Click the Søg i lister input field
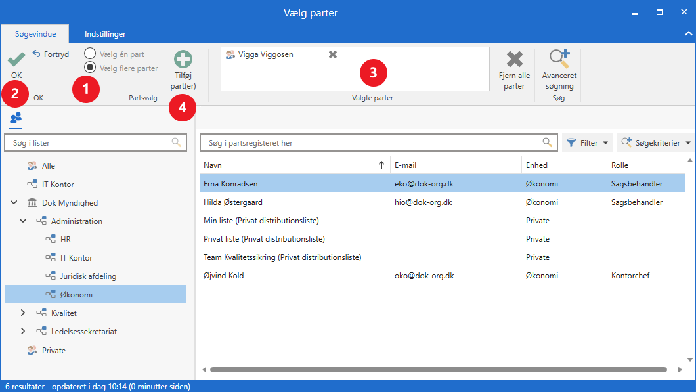The image size is (696, 392). (87, 142)
